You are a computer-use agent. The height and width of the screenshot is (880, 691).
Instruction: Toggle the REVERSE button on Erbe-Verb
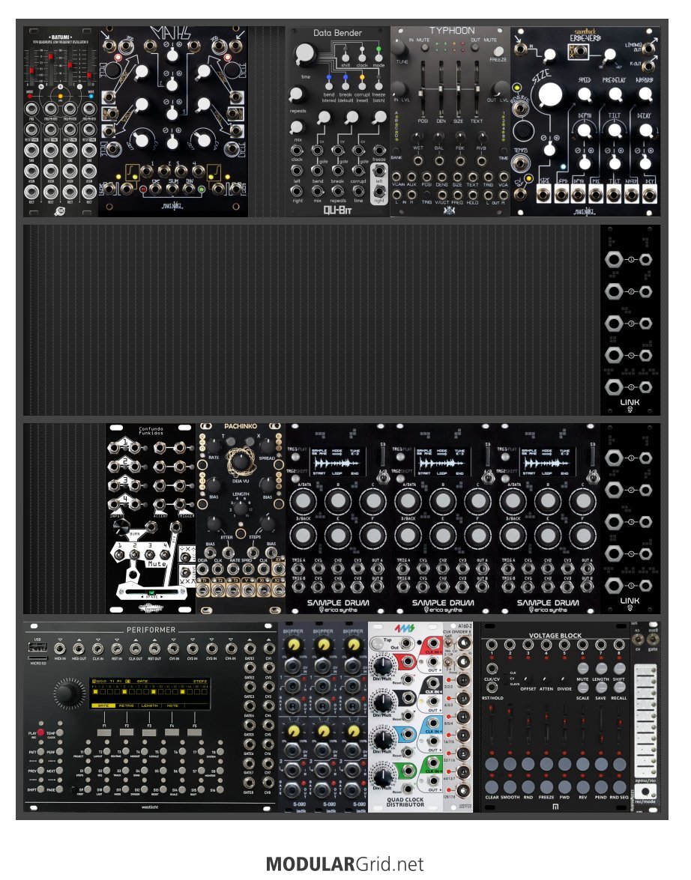[522, 131]
